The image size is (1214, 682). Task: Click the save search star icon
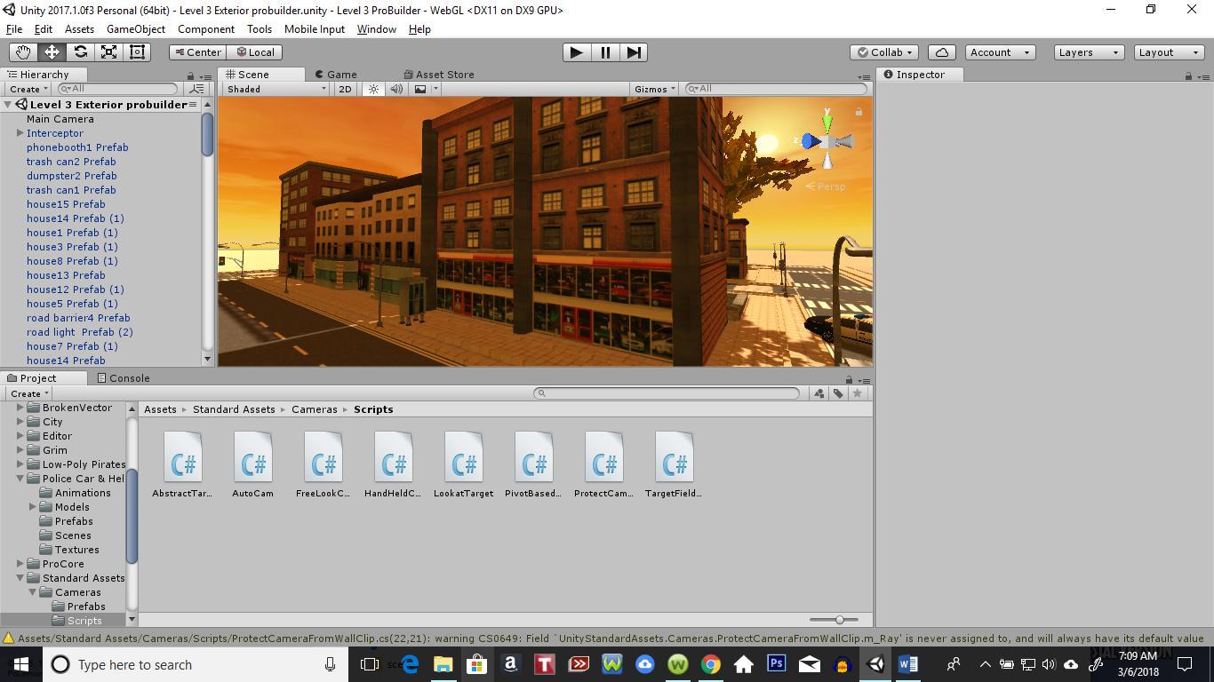(x=858, y=393)
